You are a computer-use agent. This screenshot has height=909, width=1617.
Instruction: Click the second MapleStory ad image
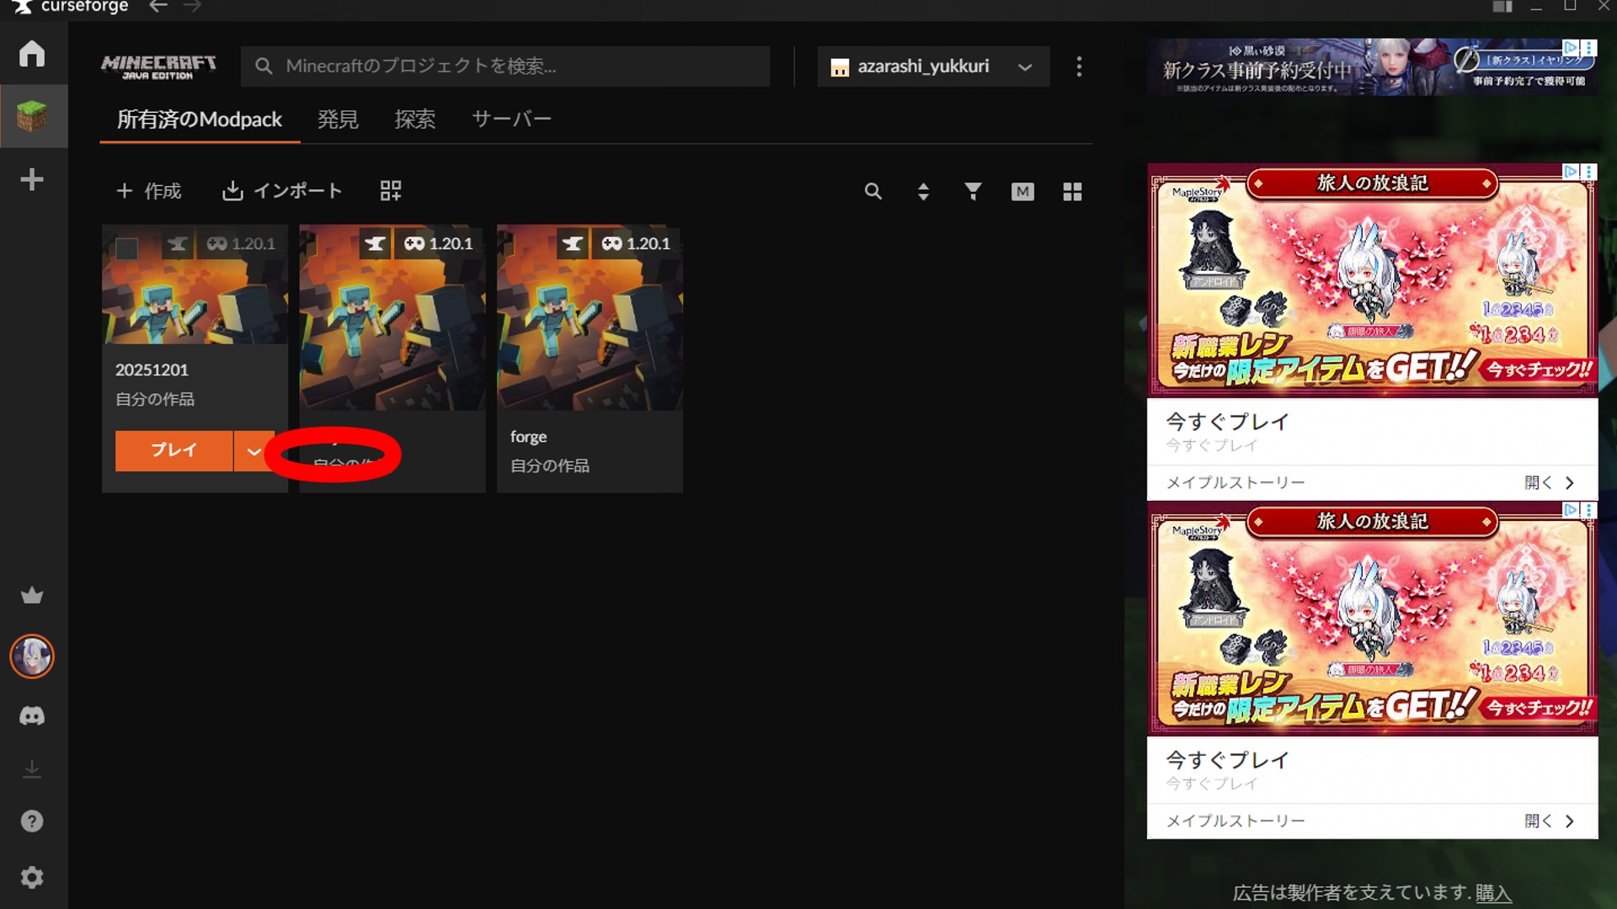[1372, 618]
